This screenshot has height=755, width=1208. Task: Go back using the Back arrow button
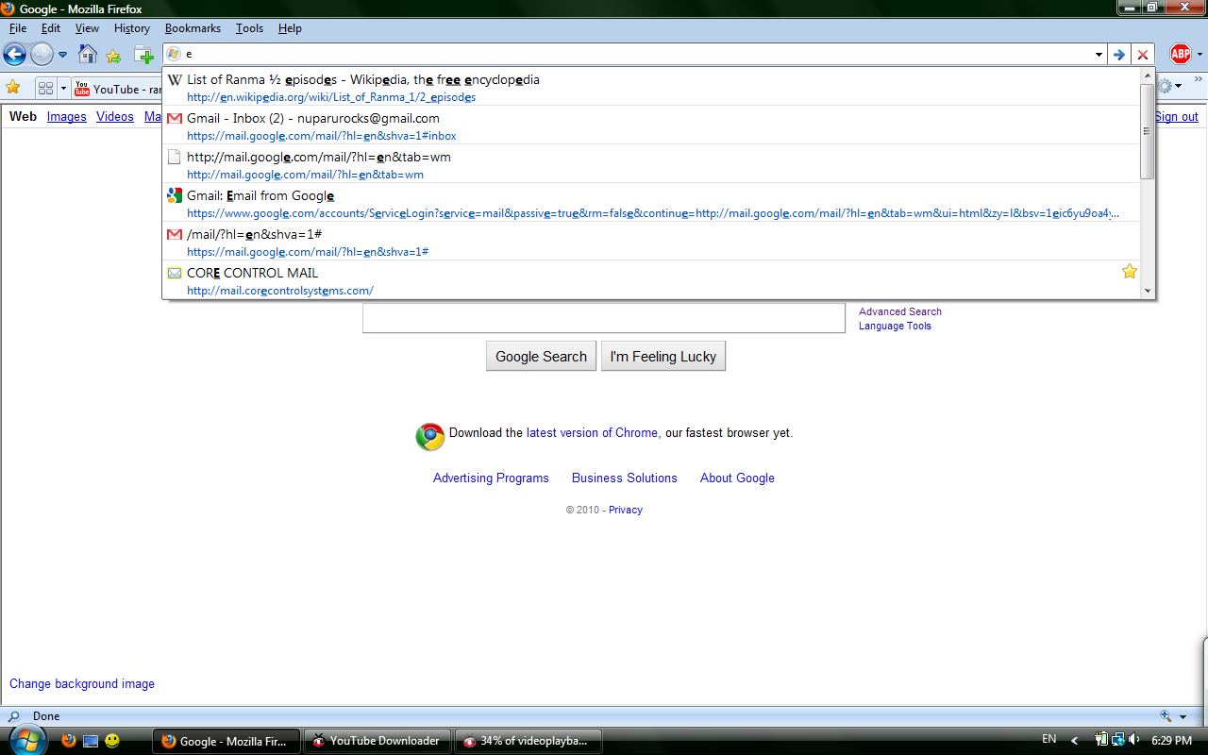14,54
